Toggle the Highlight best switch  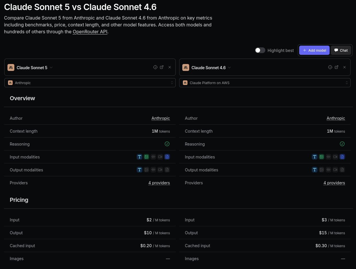tap(260, 50)
